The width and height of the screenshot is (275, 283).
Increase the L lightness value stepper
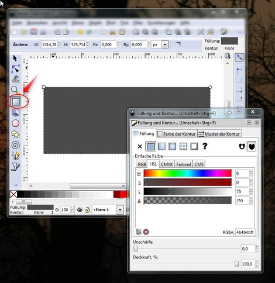point(251,189)
